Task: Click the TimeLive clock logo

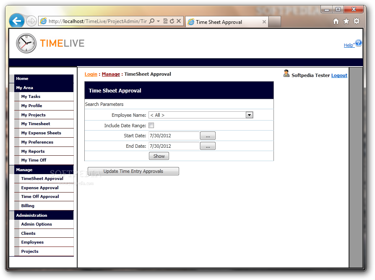Action: coord(26,43)
